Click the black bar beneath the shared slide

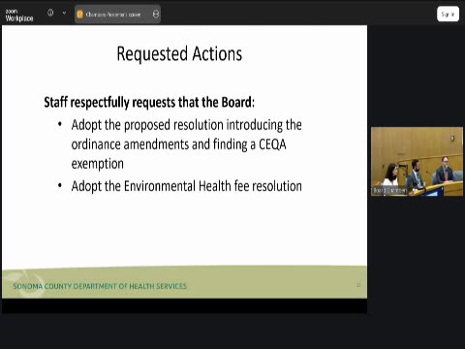pyautogui.click(x=184, y=305)
